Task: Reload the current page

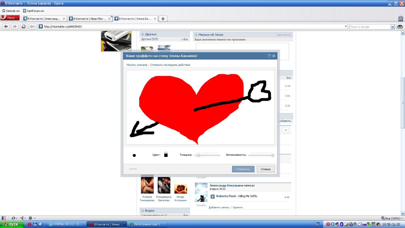Action: tap(23, 27)
